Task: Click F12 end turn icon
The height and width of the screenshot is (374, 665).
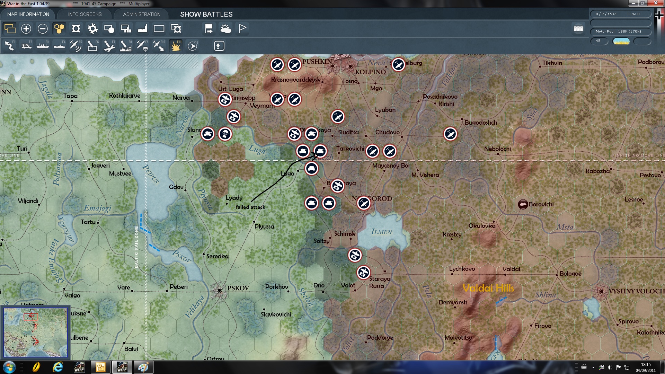Action: (193, 46)
